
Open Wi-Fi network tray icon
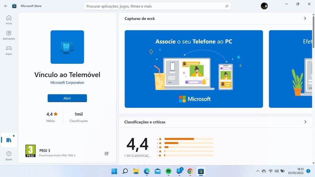pos(271,171)
